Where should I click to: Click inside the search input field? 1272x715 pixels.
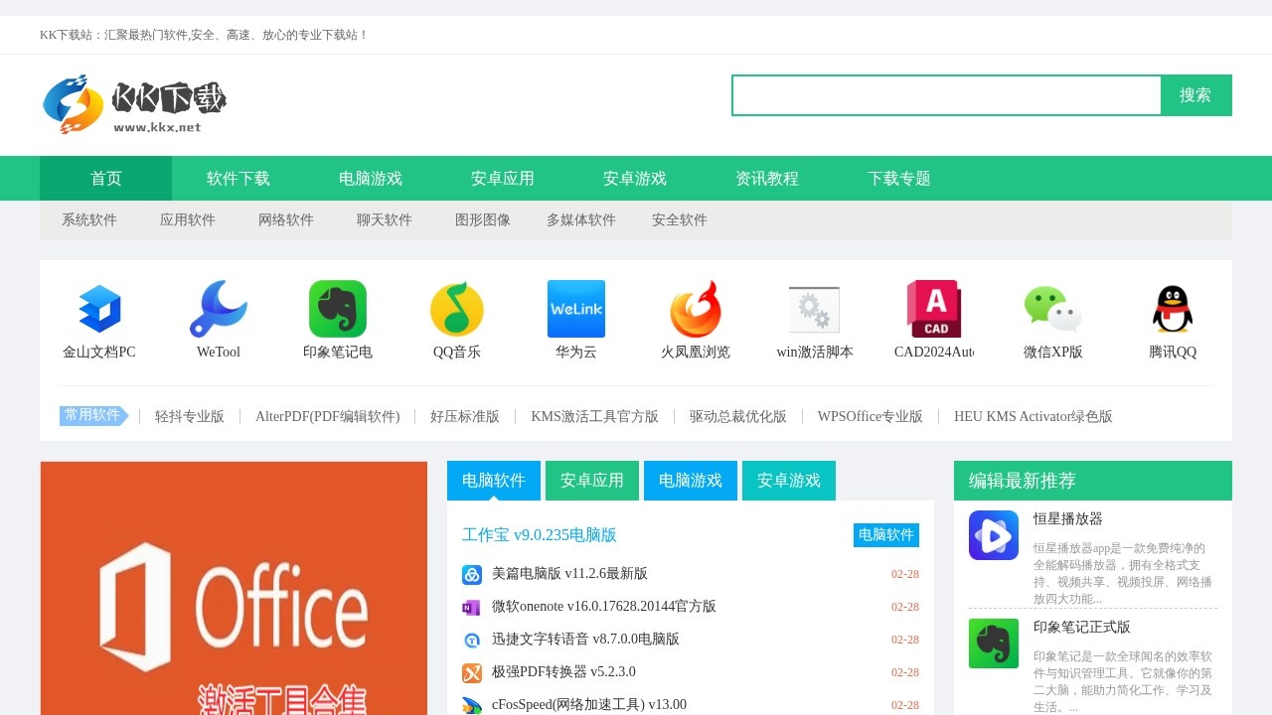tap(944, 94)
